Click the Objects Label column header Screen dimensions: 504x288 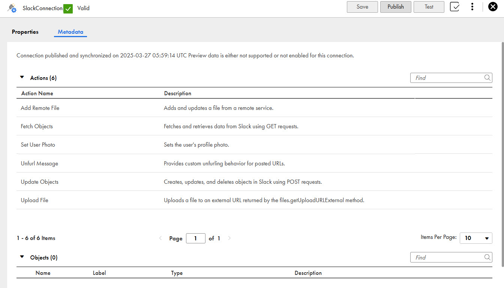99,273
